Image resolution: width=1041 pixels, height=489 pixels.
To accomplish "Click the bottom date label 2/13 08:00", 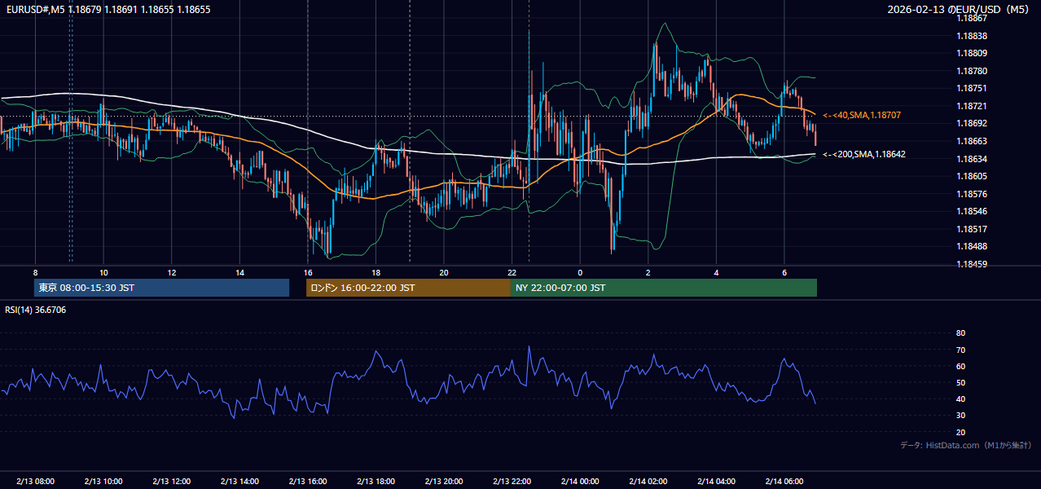I will (35, 481).
